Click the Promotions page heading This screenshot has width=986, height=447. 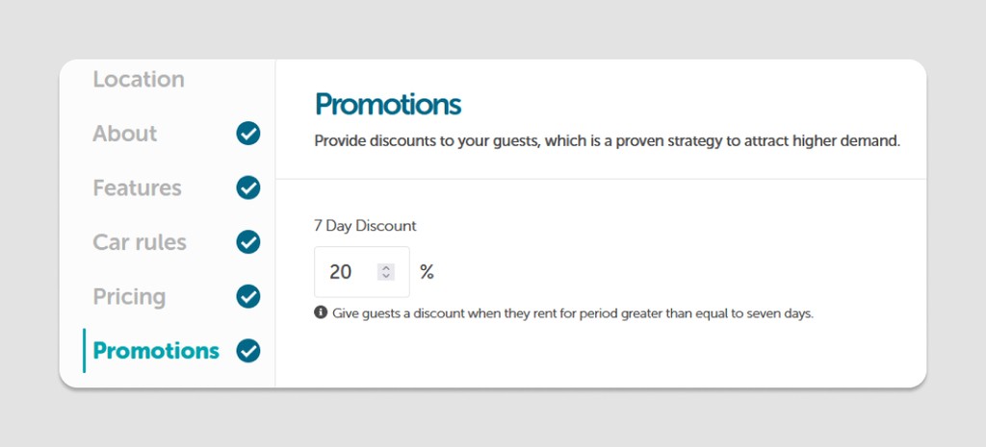388,104
